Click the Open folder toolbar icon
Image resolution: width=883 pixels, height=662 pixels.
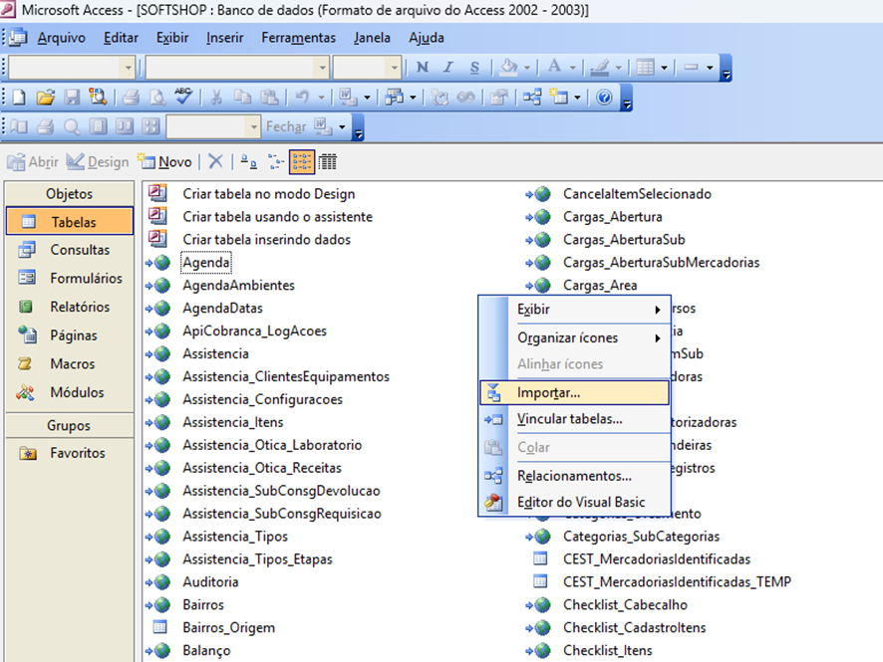tap(45, 98)
